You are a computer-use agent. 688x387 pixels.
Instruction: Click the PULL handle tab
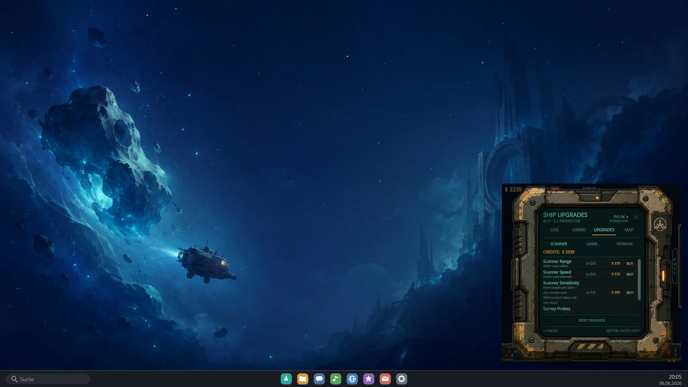pos(674,266)
